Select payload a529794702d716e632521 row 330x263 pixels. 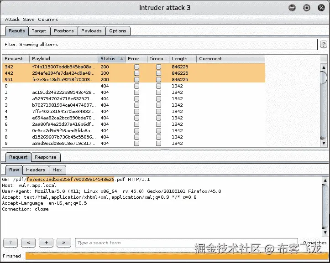[134, 98]
